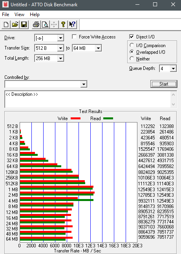Image resolution: width=181 pixels, height=254 pixels.
Task: Click the Save floppy disk icon
Action: point(24,25)
